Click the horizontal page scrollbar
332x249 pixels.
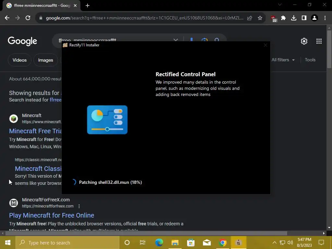[x=146, y=233]
